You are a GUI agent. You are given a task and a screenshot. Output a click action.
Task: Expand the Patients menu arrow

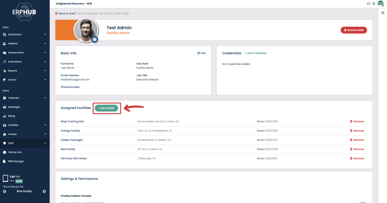point(45,44)
